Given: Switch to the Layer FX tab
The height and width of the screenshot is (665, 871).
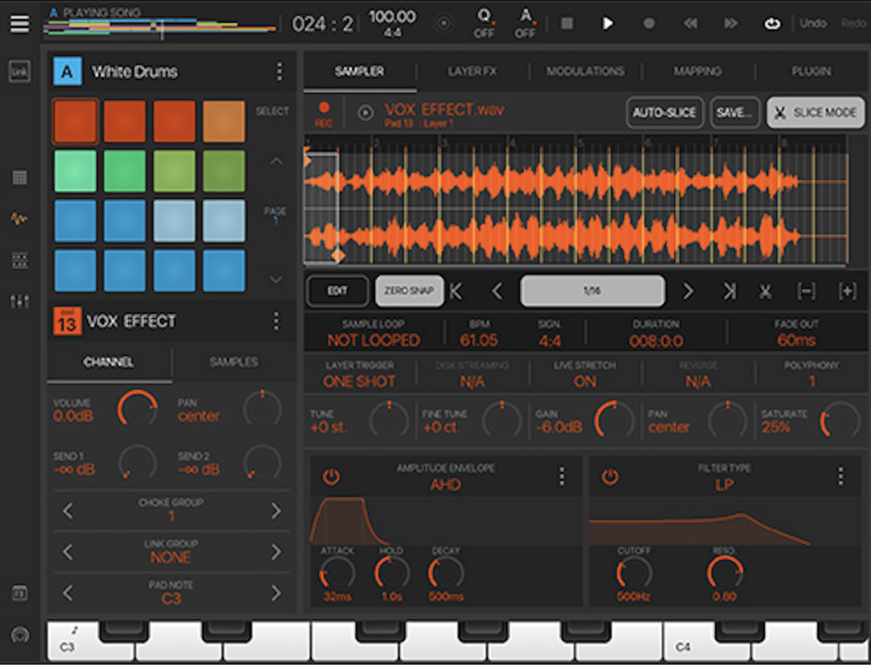Looking at the screenshot, I should click(x=472, y=71).
